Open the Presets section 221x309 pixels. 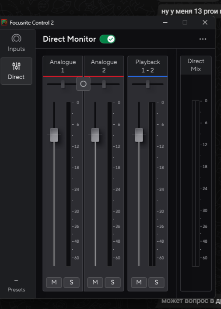(16, 286)
